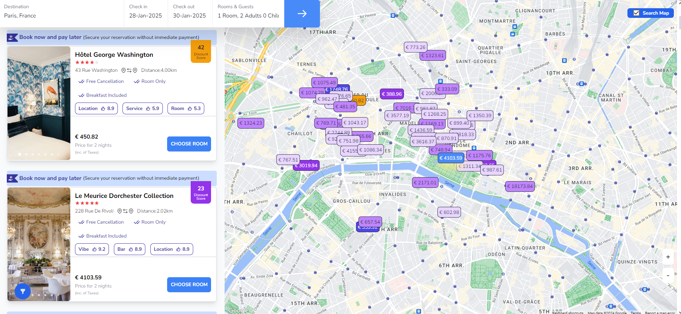The width and height of the screenshot is (681, 314).
Task: Click the € 18173.84 map price marker
Action: (520, 186)
